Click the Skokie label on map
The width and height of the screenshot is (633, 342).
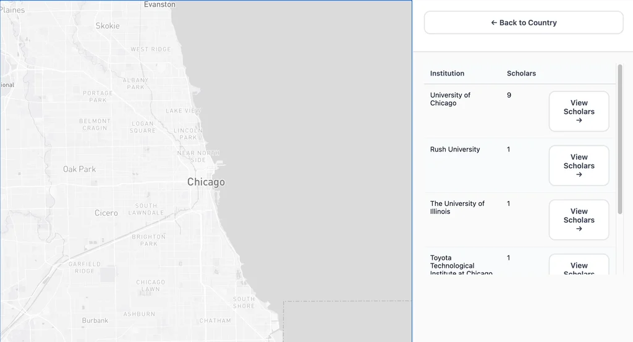[x=108, y=26]
